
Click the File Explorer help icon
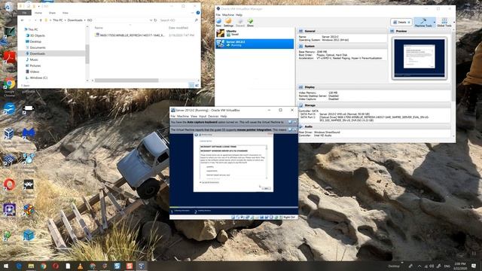click(198, 13)
